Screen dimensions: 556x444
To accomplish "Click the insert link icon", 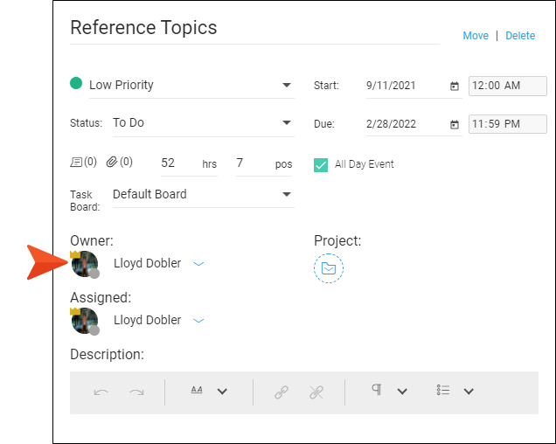I will [281, 392].
